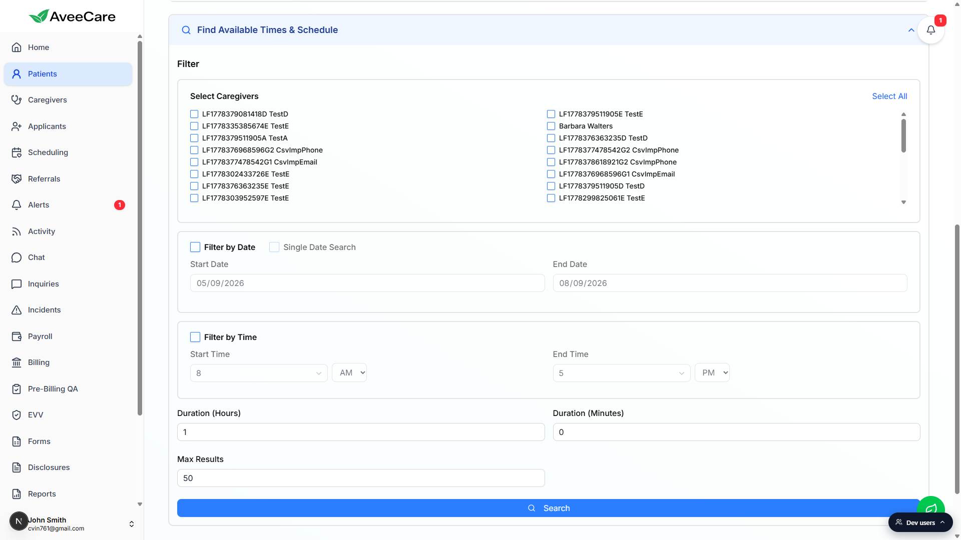Image resolution: width=961 pixels, height=540 pixels.
Task: Expand the John Smith account switcher
Action: click(132, 524)
